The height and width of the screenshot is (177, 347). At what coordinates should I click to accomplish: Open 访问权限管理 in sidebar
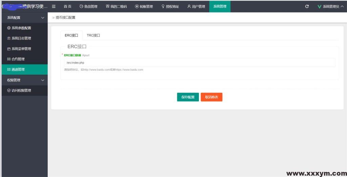click(21, 90)
